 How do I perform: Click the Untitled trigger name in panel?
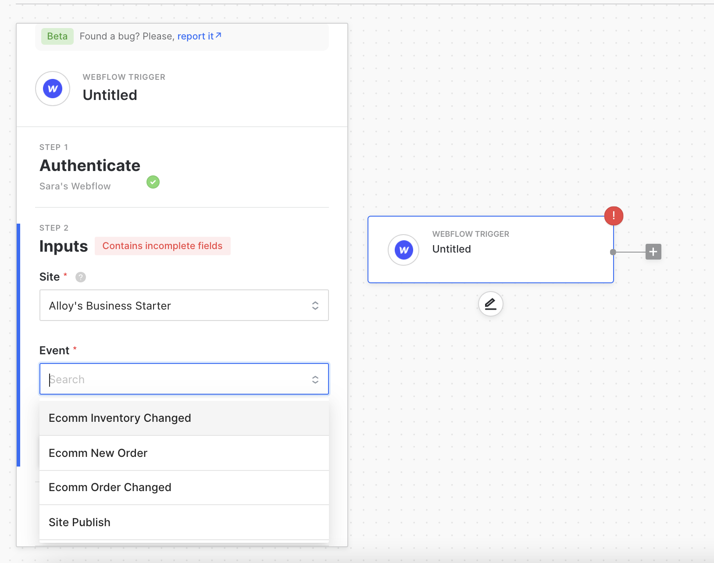pos(110,95)
